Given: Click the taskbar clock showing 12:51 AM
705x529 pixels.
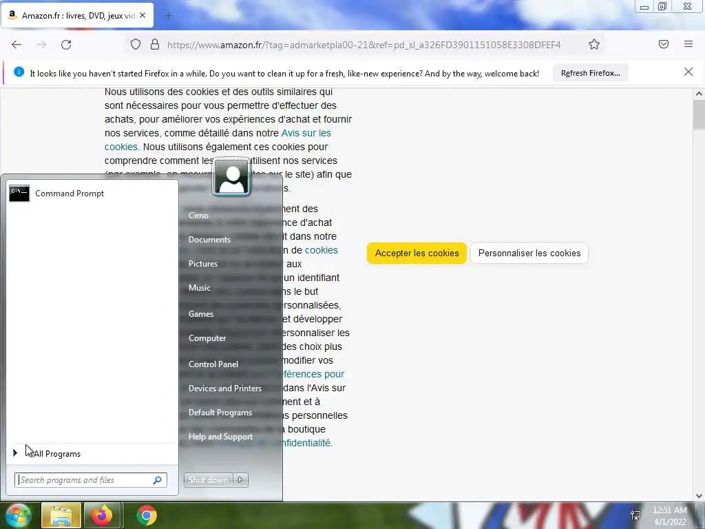Looking at the screenshot, I should (x=669, y=516).
